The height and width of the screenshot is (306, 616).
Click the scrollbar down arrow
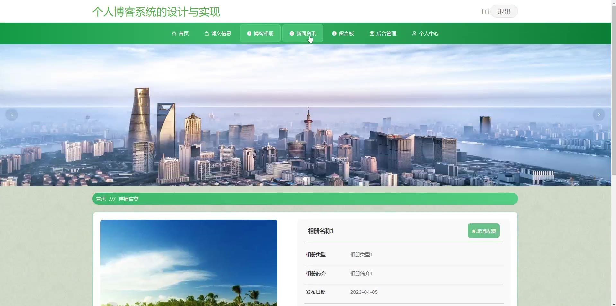[x=613, y=304]
